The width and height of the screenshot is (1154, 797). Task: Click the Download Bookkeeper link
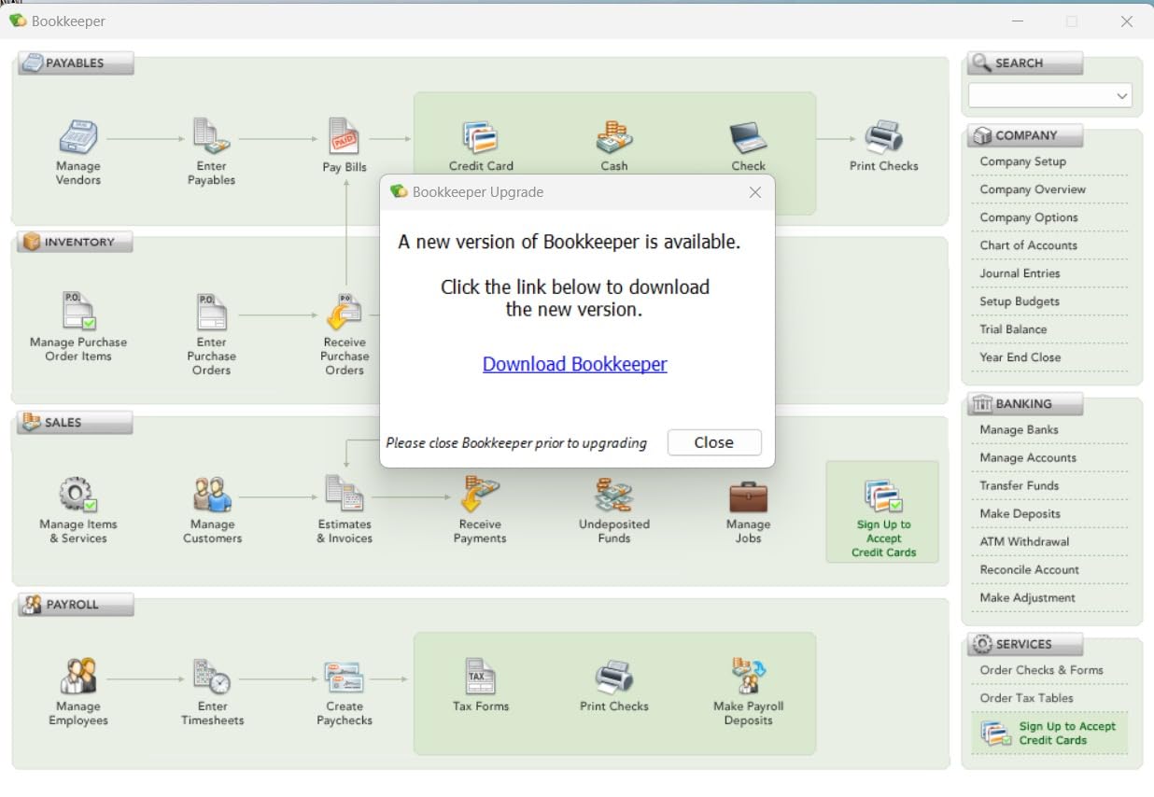tap(574, 364)
